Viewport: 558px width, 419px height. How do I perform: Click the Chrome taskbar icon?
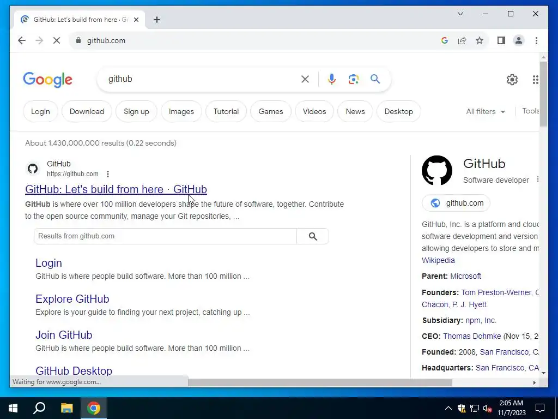94,408
